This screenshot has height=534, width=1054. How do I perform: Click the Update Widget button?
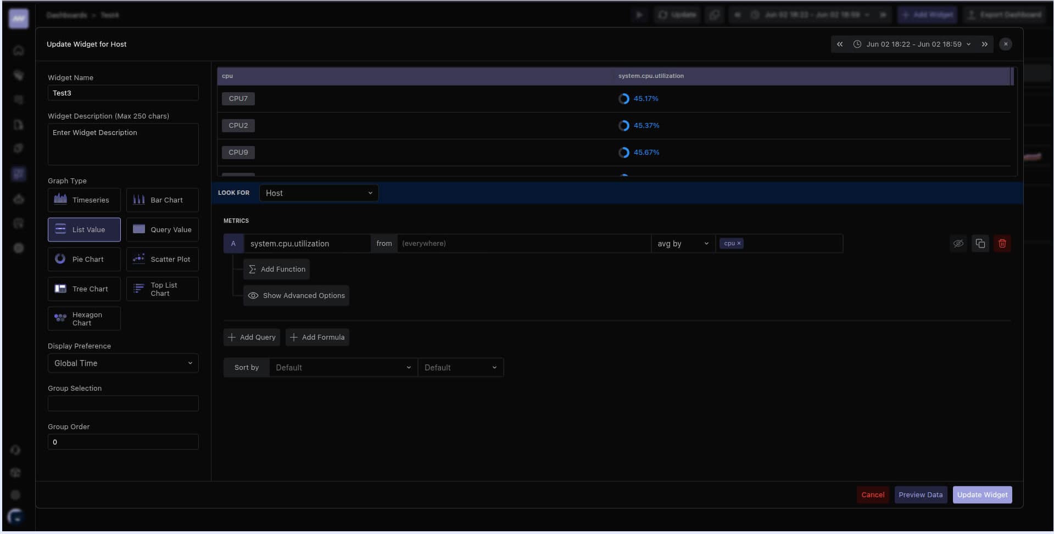click(982, 494)
